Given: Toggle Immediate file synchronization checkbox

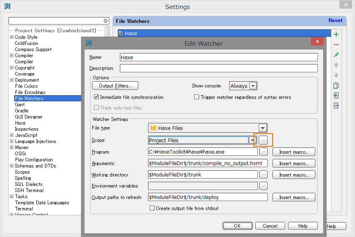Looking at the screenshot, I should [x=96, y=97].
